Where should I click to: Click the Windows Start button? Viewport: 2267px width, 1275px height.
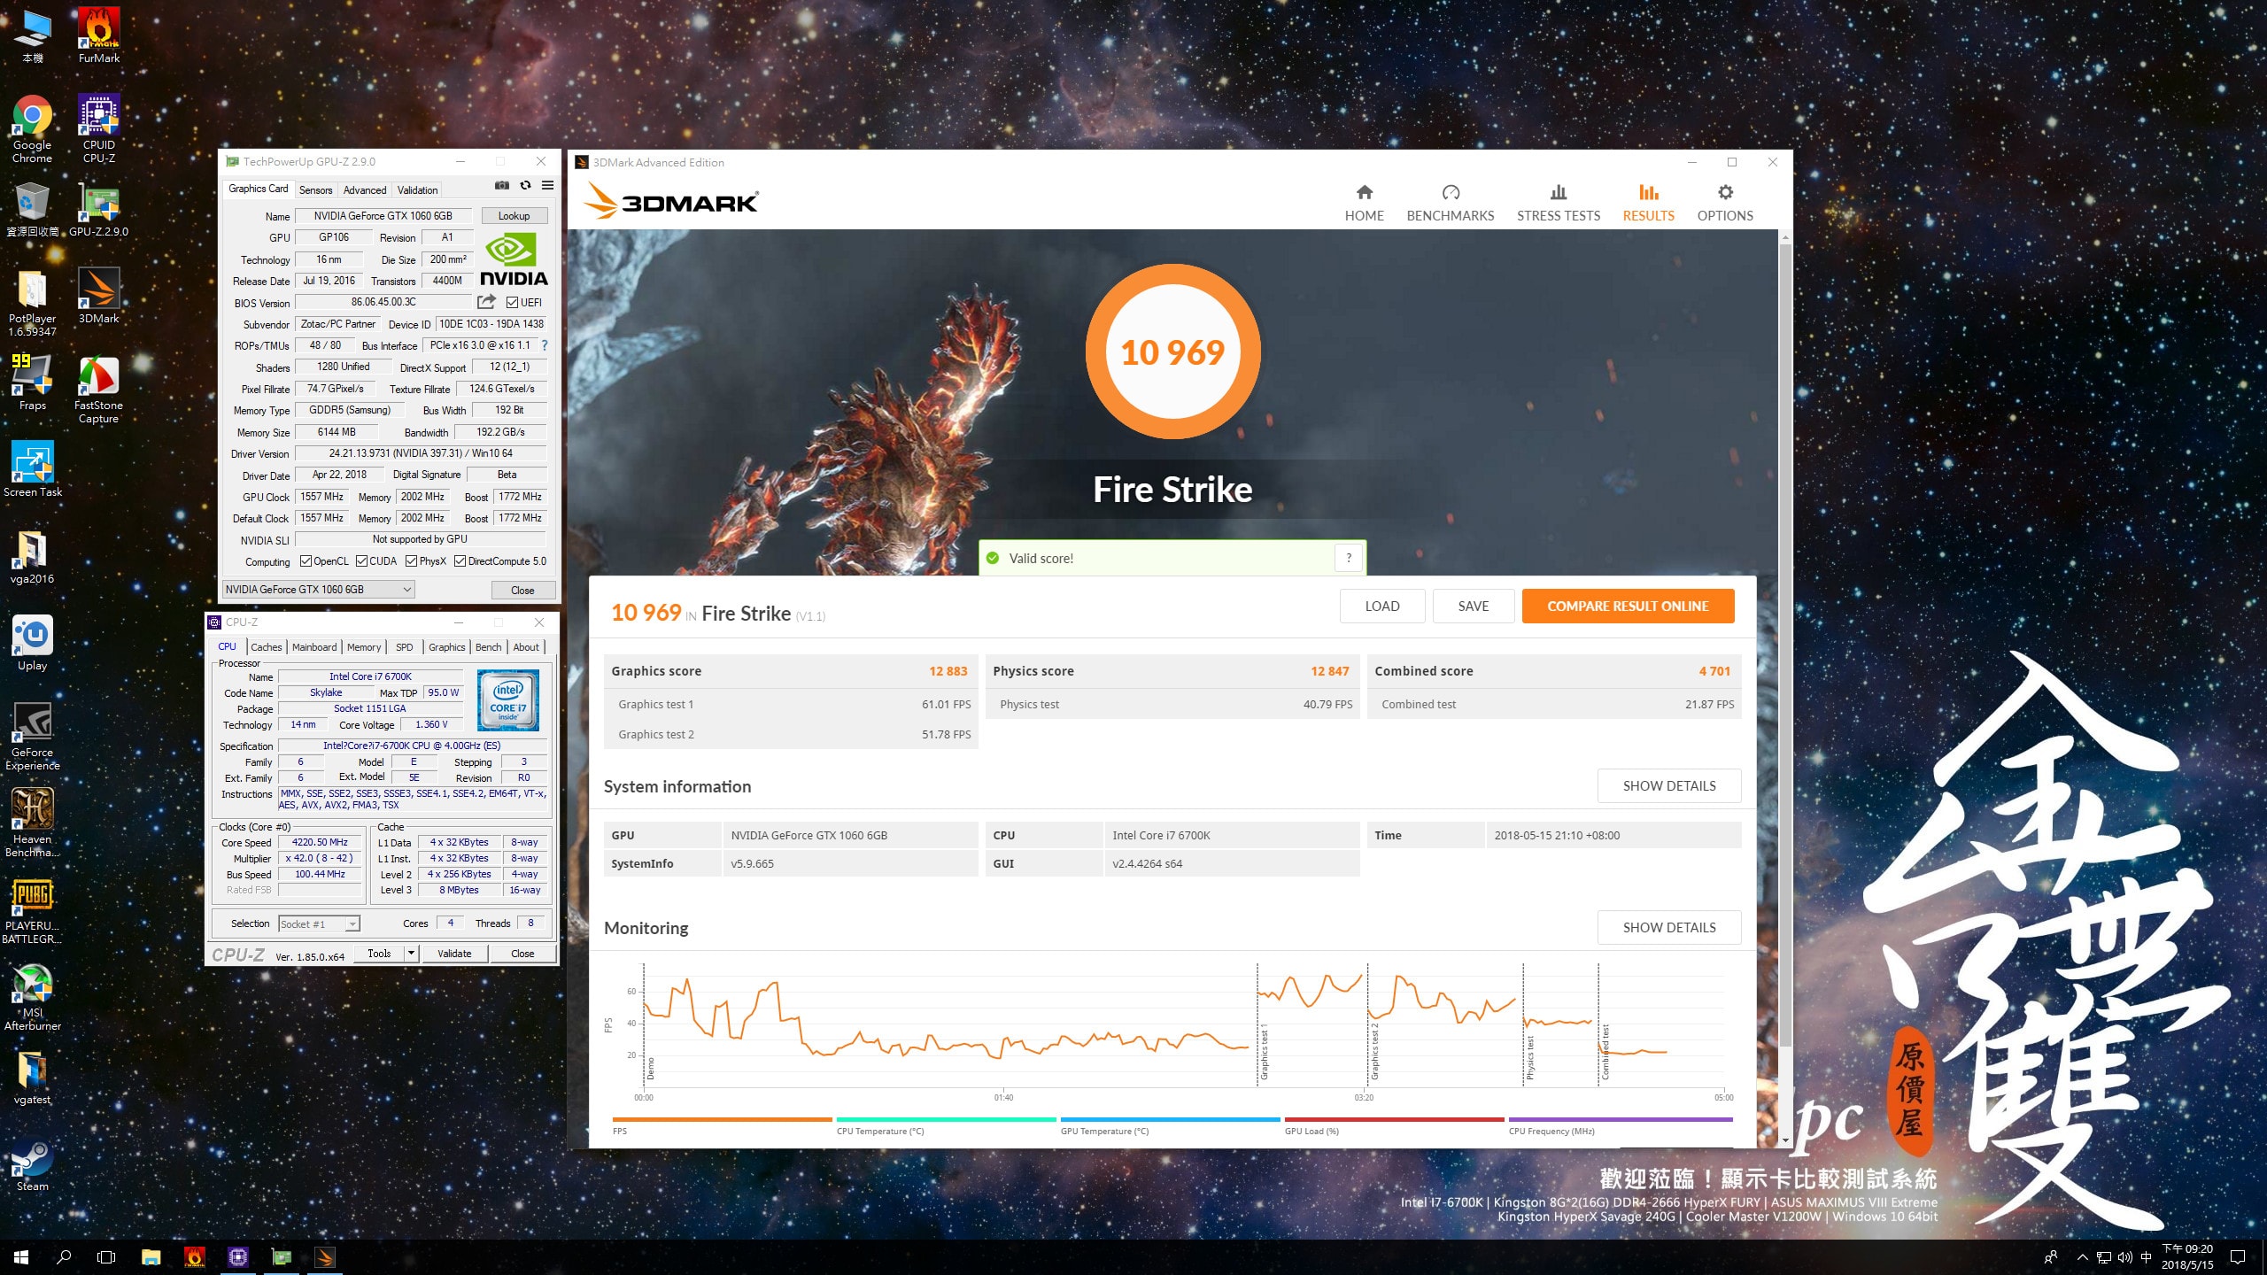click(21, 1257)
